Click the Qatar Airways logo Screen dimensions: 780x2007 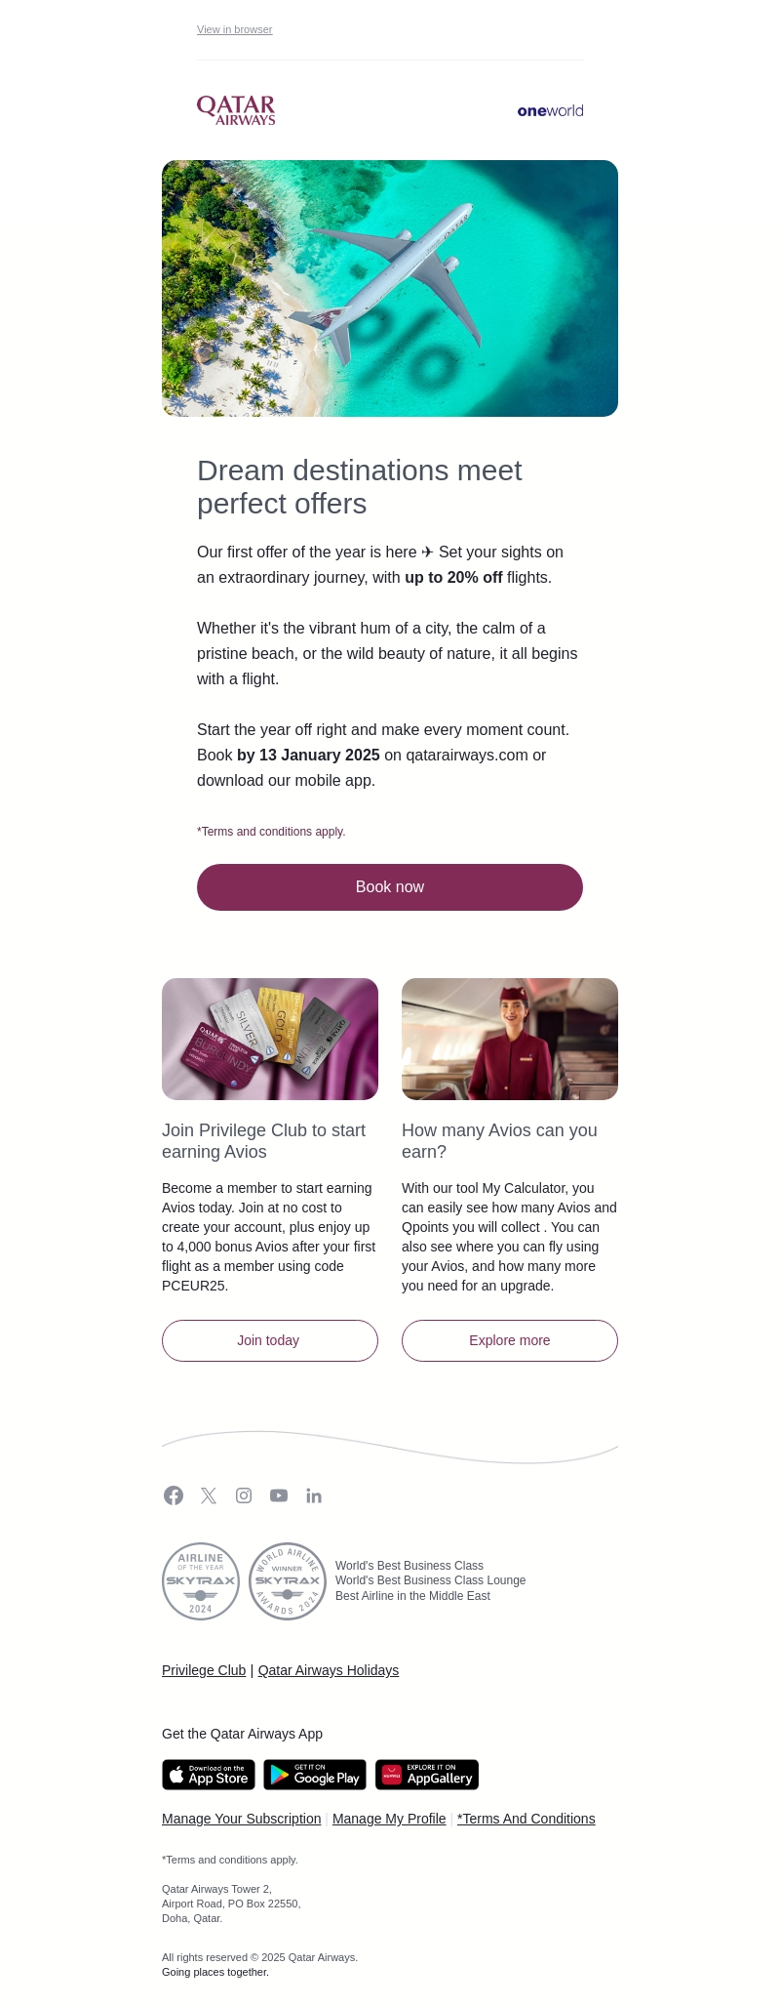coord(236,110)
